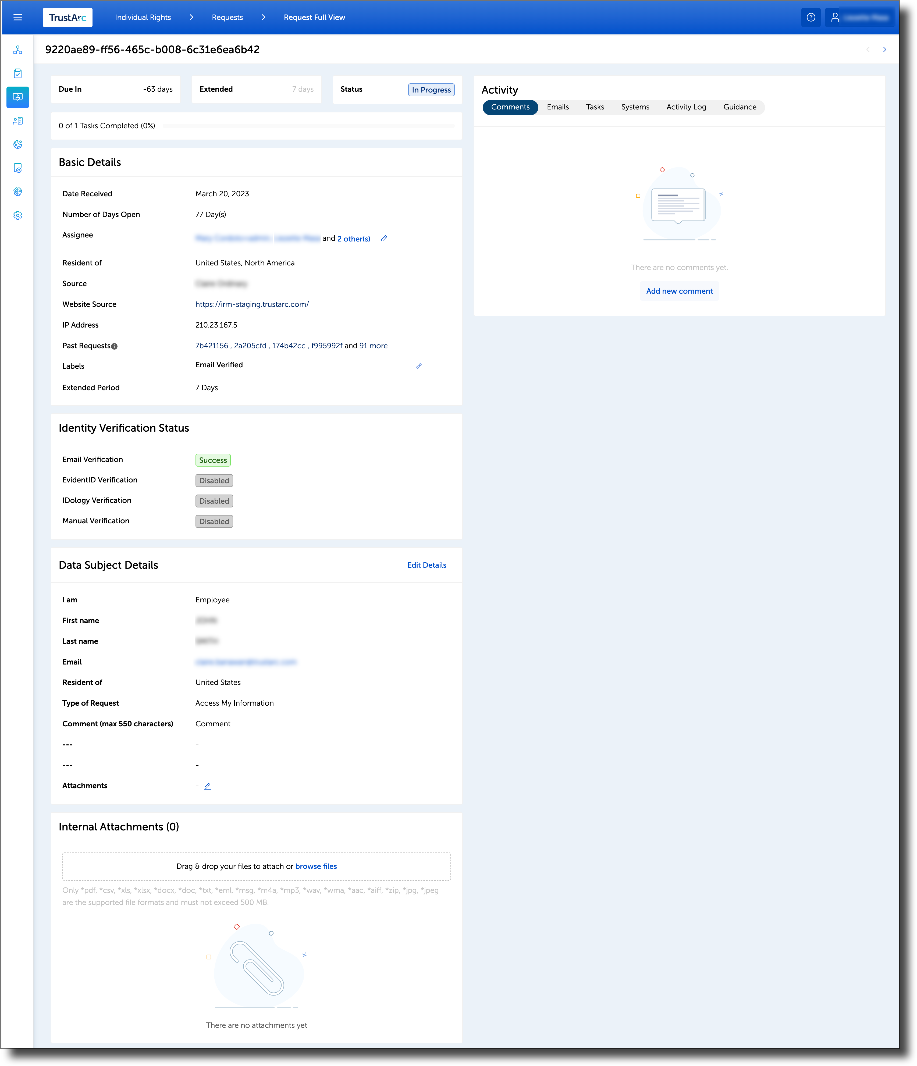
Task: Open the help question mark icon
Action: point(812,17)
